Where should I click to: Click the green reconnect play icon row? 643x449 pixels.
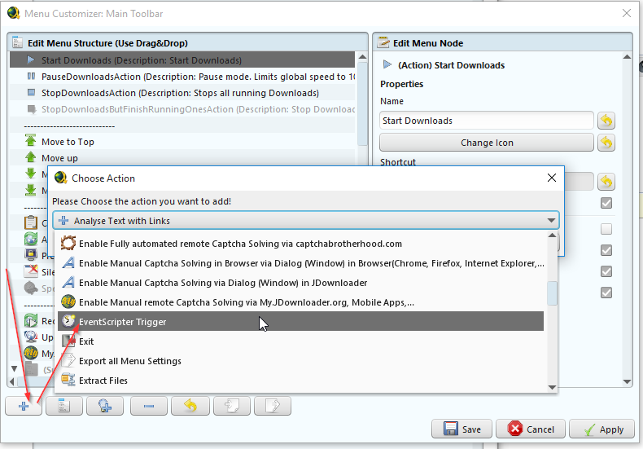point(31,320)
